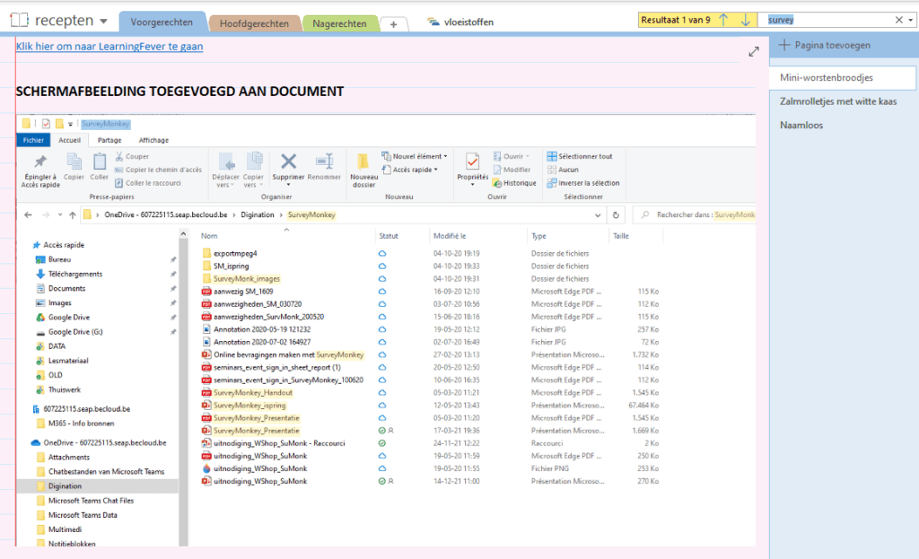Clear the survey search with X

[898, 20]
